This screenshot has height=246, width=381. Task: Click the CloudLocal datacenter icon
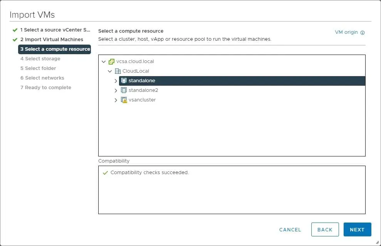click(x=118, y=71)
